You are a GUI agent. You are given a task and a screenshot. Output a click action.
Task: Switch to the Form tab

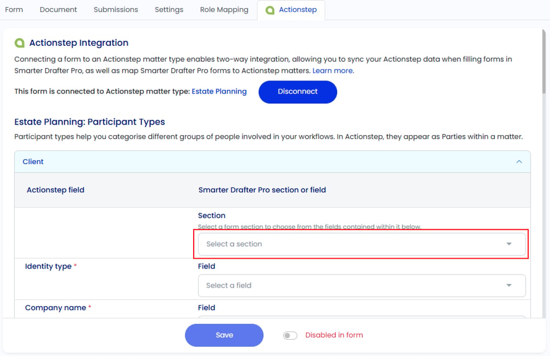point(14,10)
